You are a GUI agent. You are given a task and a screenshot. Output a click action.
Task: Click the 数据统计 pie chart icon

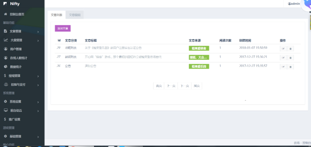tap(6, 67)
